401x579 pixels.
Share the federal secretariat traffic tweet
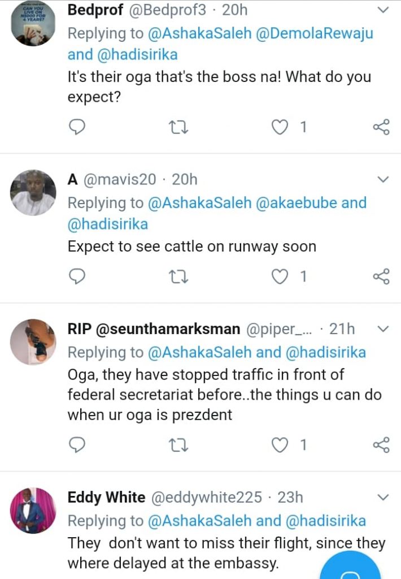[381, 445]
